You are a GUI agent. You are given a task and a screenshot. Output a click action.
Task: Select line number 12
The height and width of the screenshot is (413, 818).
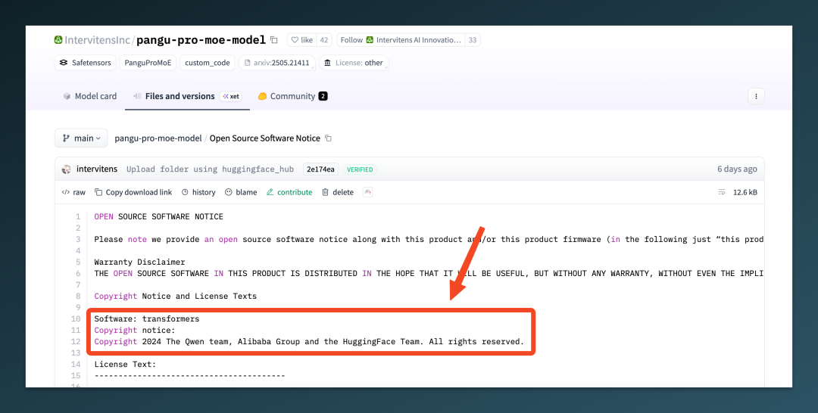coord(76,342)
